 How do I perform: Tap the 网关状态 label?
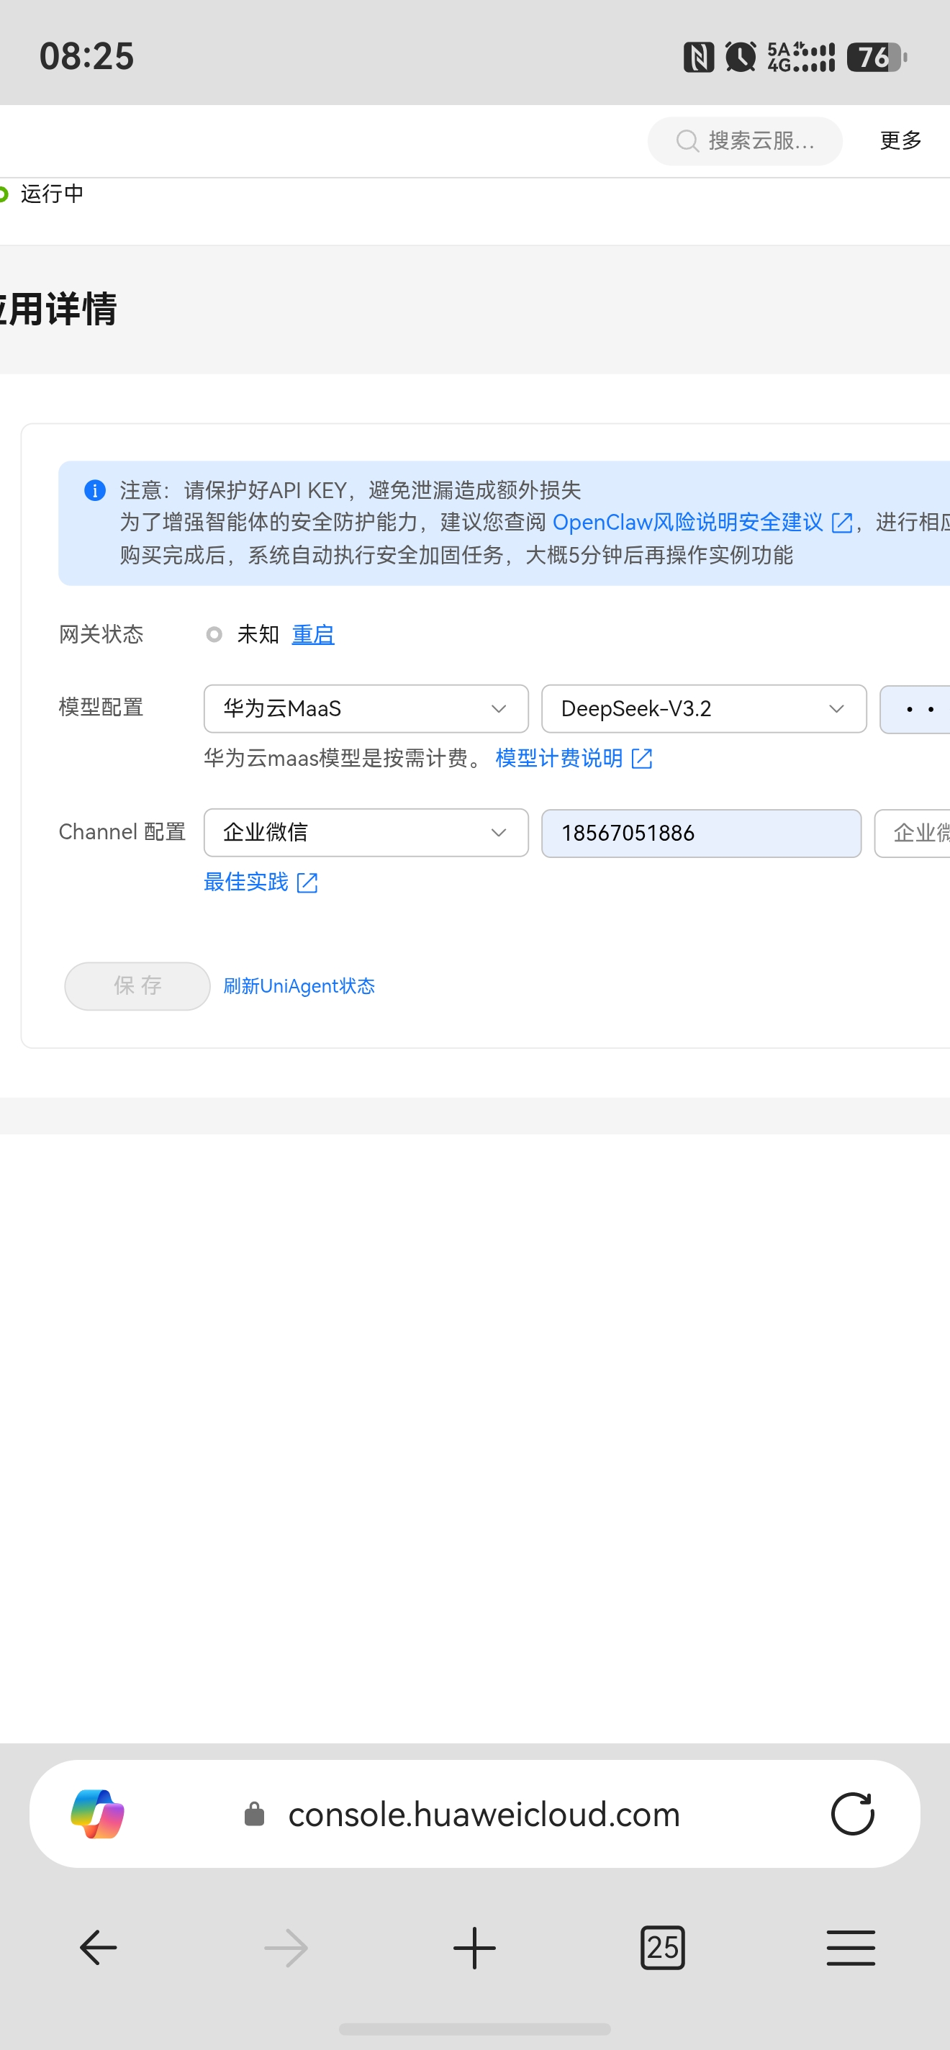(x=101, y=634)
